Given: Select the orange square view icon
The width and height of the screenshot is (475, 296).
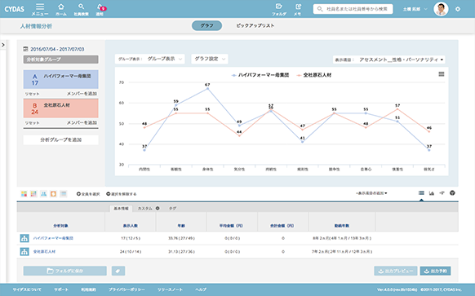Looking at the screenshot, I should tap(53, 194).
